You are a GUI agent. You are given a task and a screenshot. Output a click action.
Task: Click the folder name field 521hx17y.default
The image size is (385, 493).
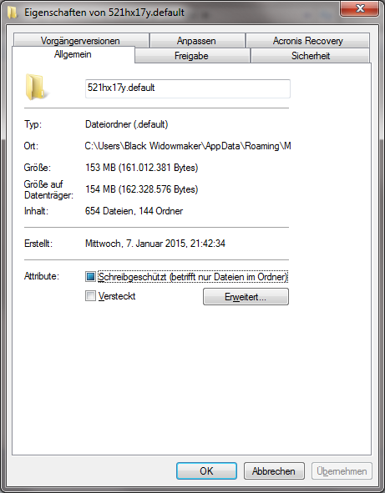pyautogui.click(x=188, y=88)
